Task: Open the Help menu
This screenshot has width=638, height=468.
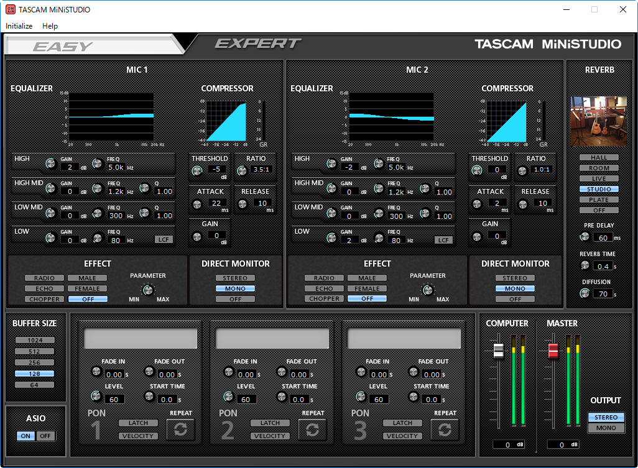Action: (50, 26)
